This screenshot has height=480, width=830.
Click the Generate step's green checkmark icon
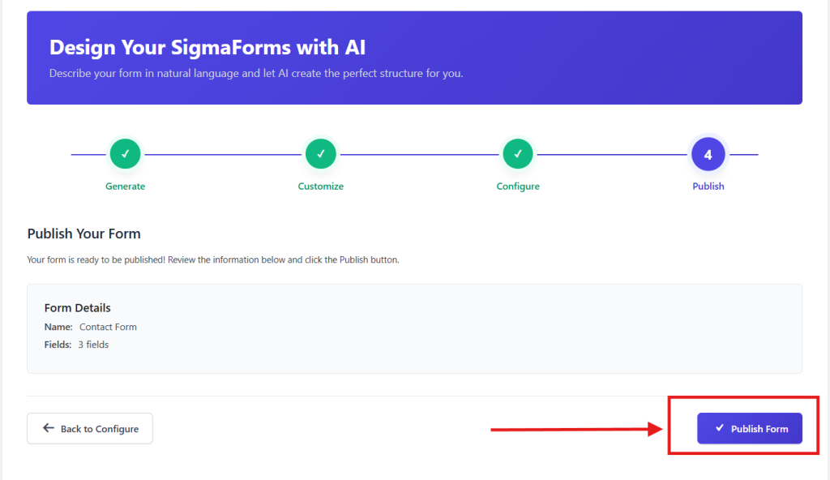(125, 153)
